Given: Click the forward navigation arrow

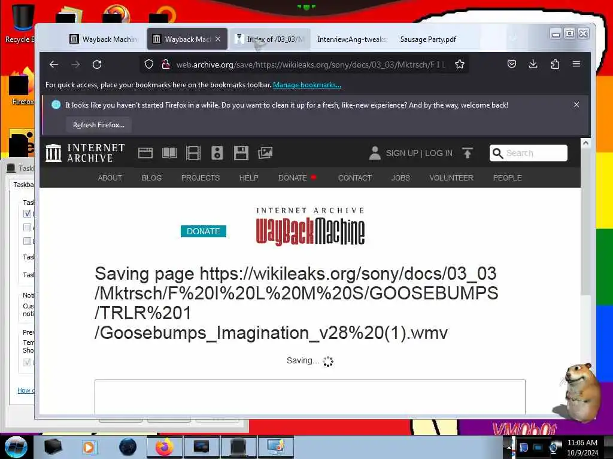Looking at the screenshot, I should pyautogui.click(x=75, y=65).
